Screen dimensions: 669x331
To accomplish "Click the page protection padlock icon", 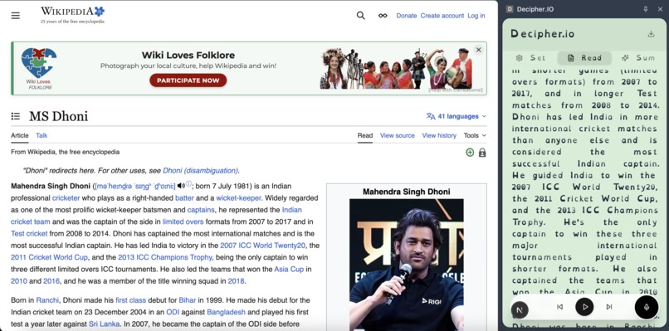I will [x=482, y=153].
